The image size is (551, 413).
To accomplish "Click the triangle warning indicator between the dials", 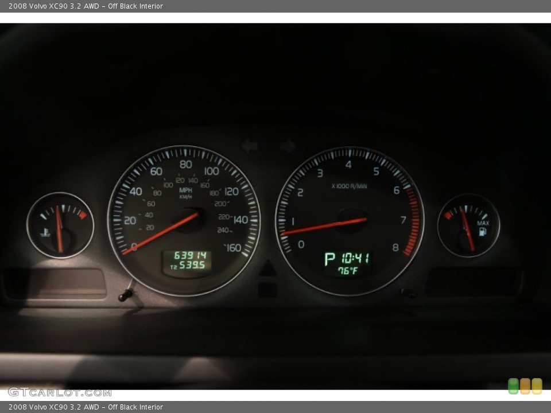I will pyautogui.click(x=267, y=268).
